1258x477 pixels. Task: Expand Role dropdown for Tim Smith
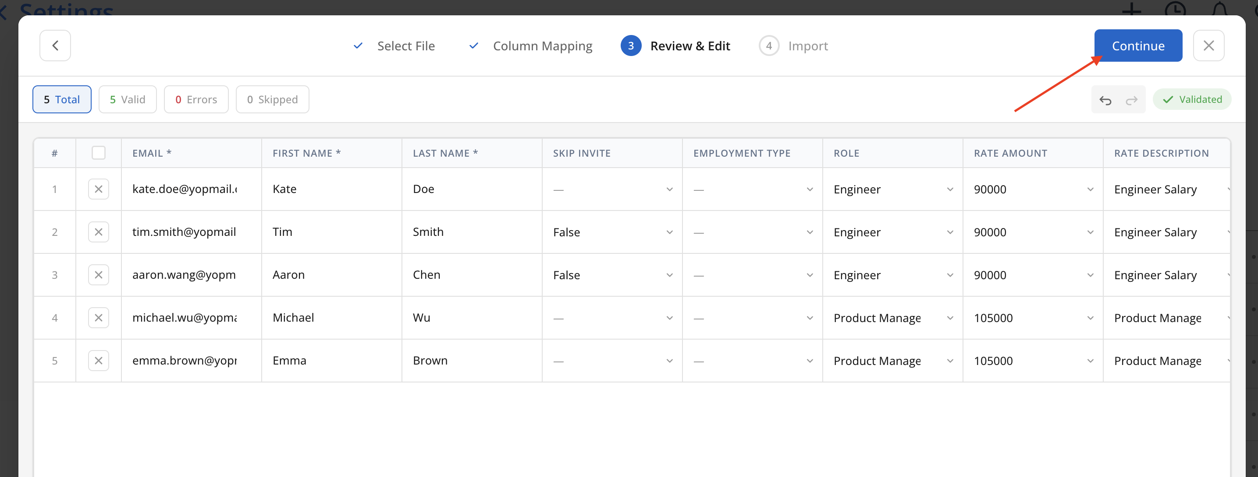coord(949,232)
